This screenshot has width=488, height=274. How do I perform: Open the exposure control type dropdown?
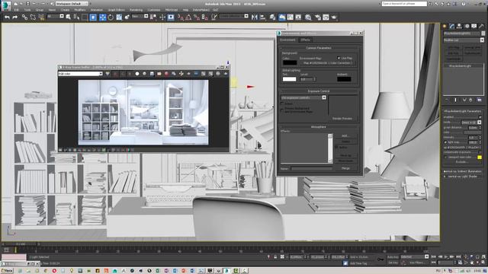pyautogui.click(x=303, y=97)
